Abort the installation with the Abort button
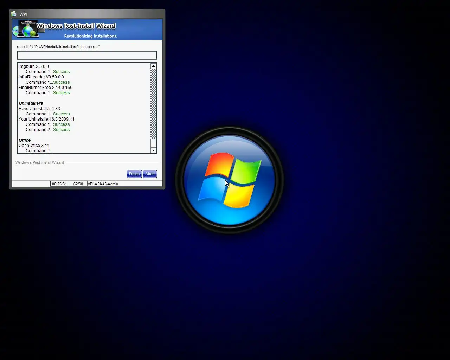 coord(150,174)
